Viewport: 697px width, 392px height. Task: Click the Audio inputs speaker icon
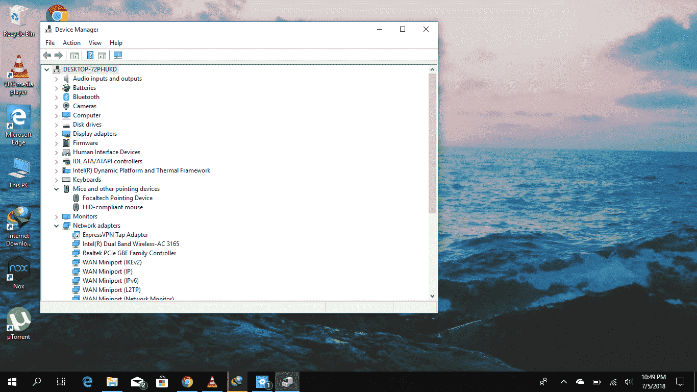pos(66,79)
